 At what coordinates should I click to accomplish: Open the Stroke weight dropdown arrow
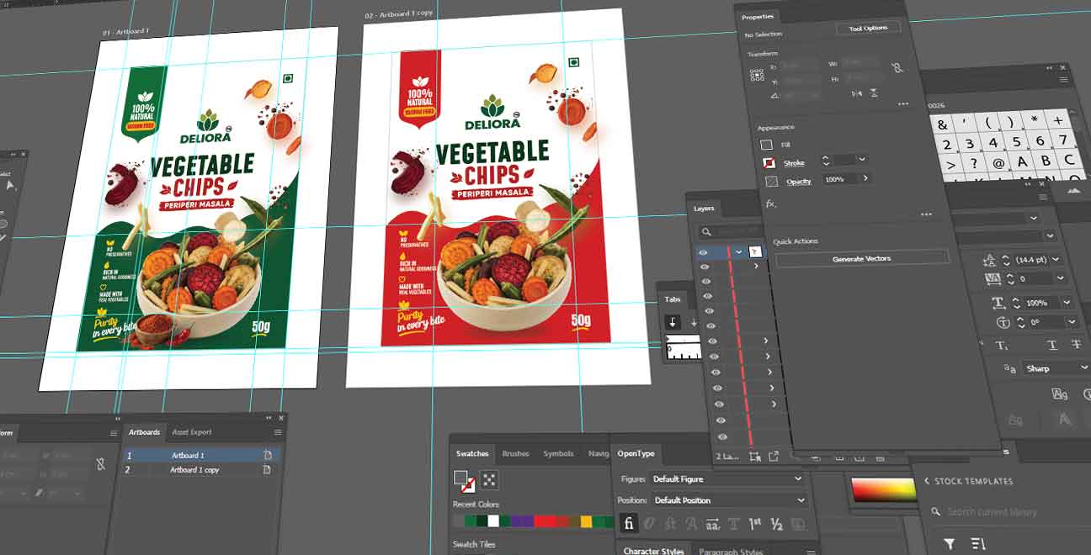(x=861, y=159)
